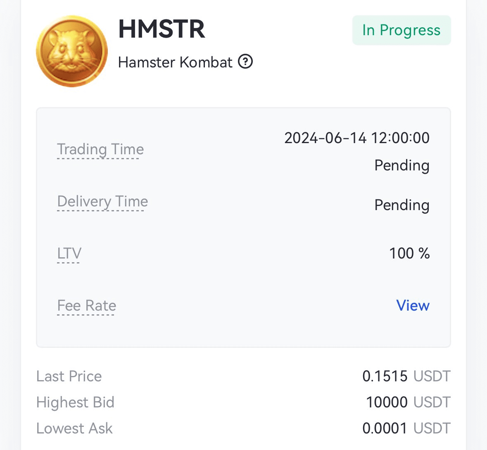
Task: Show the Delivery Time label tooltip
Action: pos(102,201)
